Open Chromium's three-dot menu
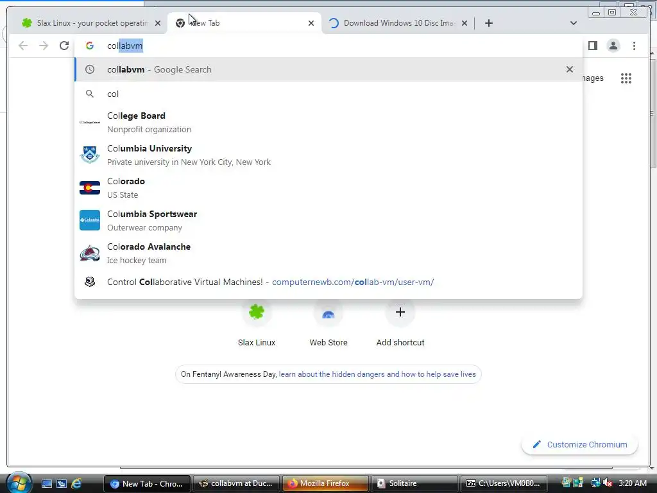This screenshot has width=657, height=493. click(x=634, y=46)
